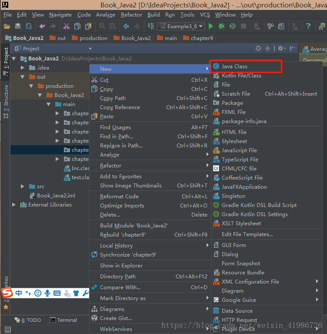Viewport: 327px width, 334px height.
Task: Click the Sogou microphone voice input icon
Action: pyautogui.click(x=47, y=293)
